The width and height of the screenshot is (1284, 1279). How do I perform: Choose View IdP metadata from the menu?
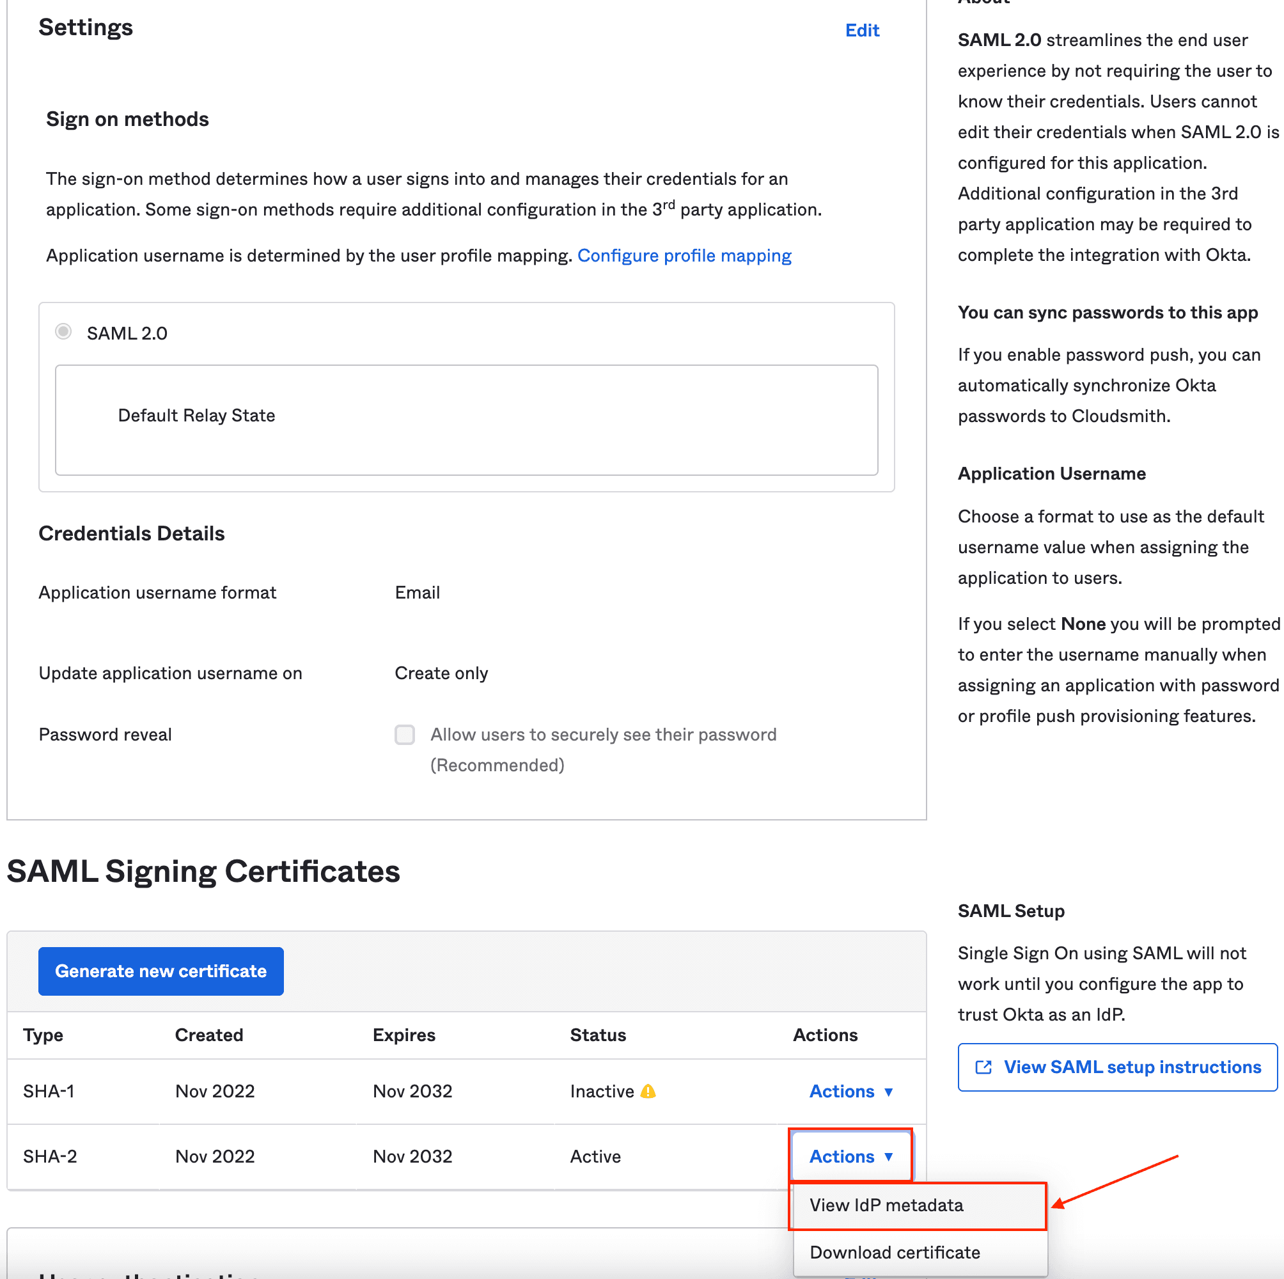point(886,1205)
